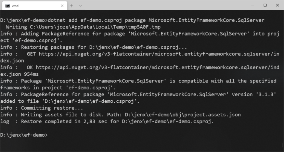Image resolution: width=284 pixels, height=152 pixels.
Task: Expand the new tab profiles dropdown
Action: pyautogui.click(x=80, y=6)
